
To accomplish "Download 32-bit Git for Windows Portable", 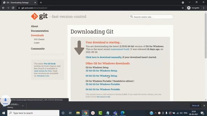I will [103, 84].
